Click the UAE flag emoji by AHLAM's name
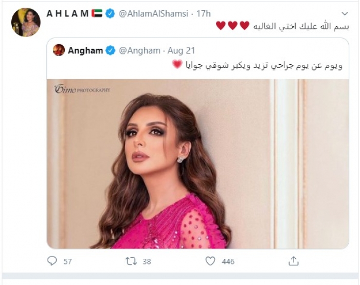Viewport: 360px width, 285px height. 97,13
